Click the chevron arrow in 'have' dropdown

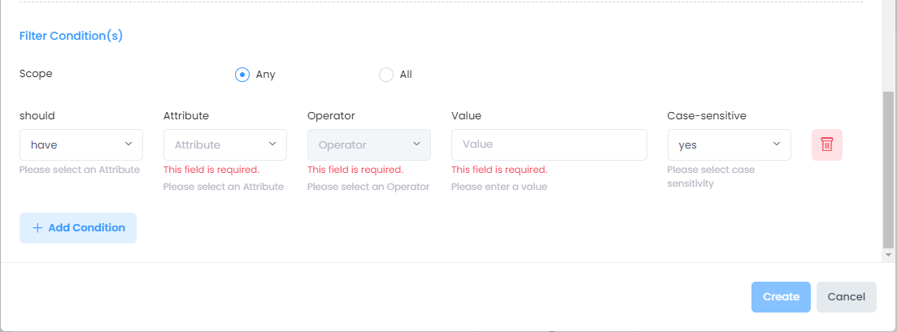[x=128, y=144]
